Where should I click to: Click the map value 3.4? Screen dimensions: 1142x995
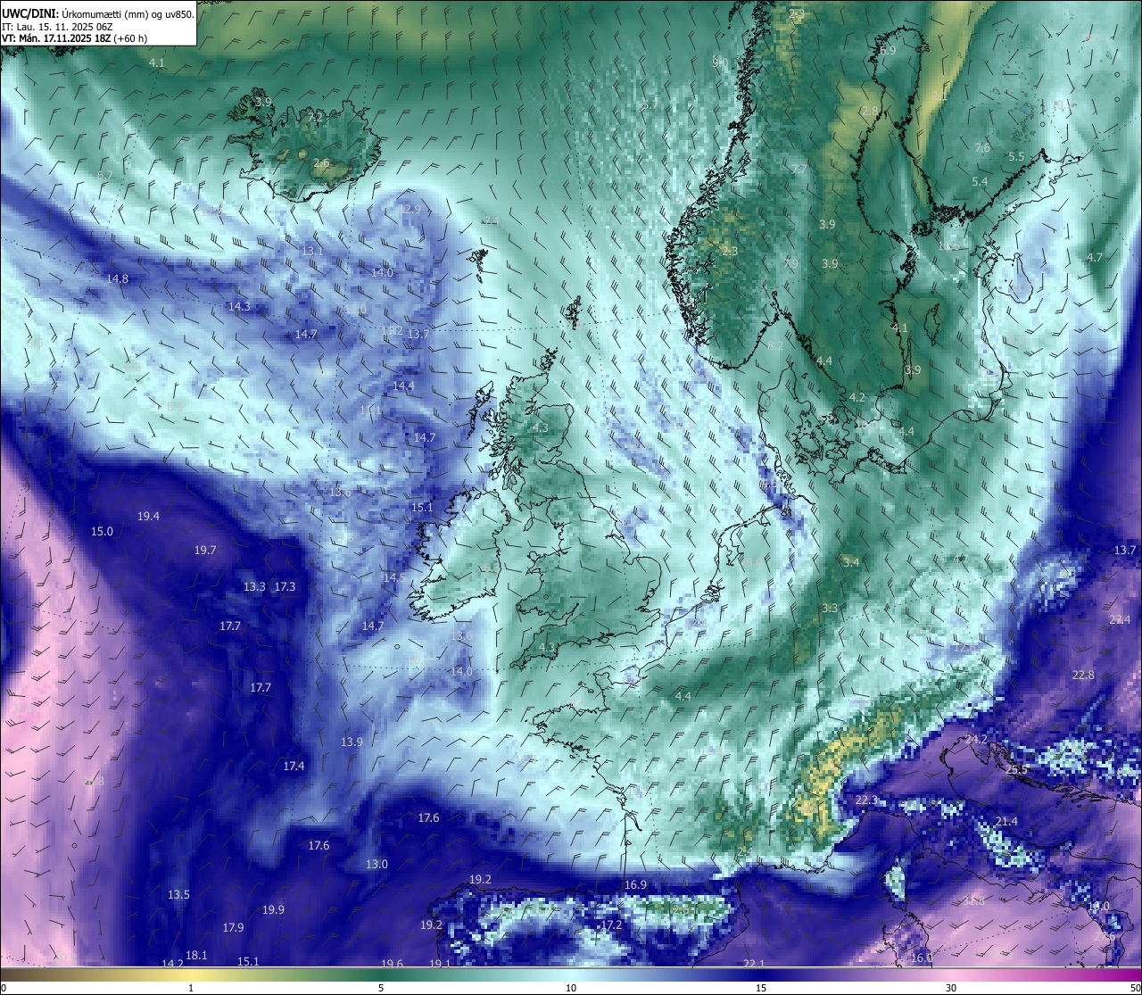[x=851, y=561]
